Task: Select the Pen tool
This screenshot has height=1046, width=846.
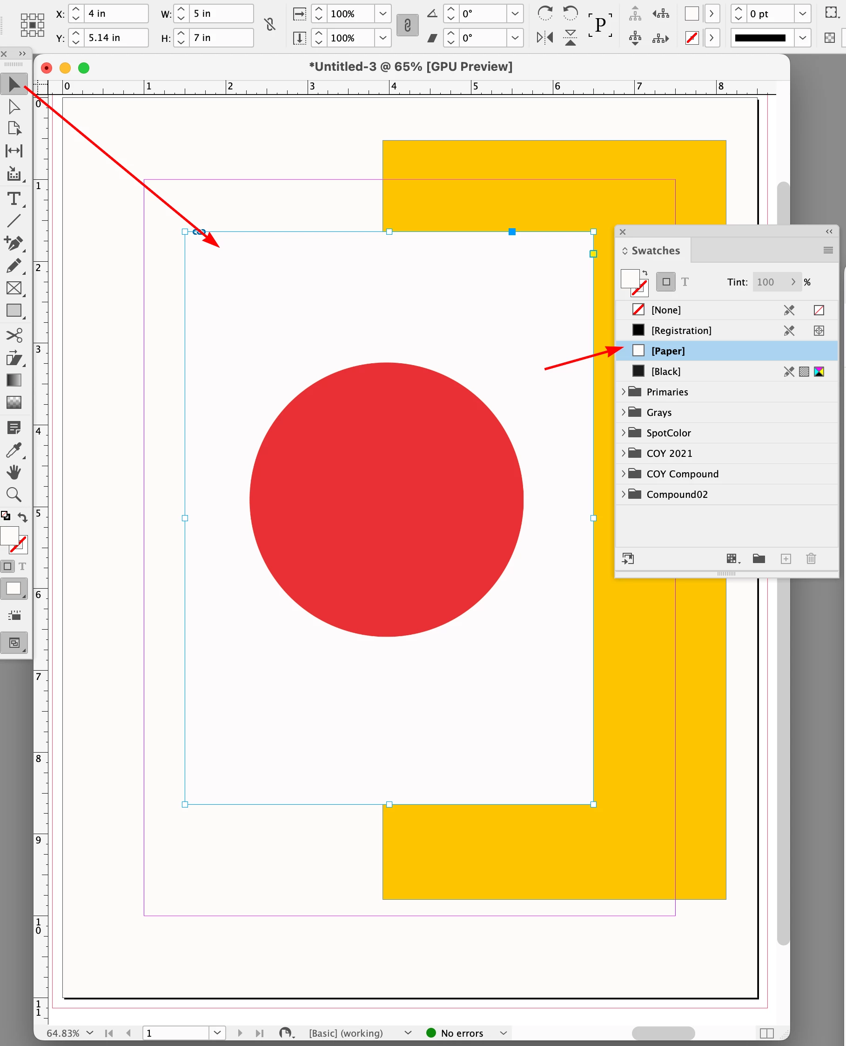Action: pyautogui.click(x=14, y=243)
